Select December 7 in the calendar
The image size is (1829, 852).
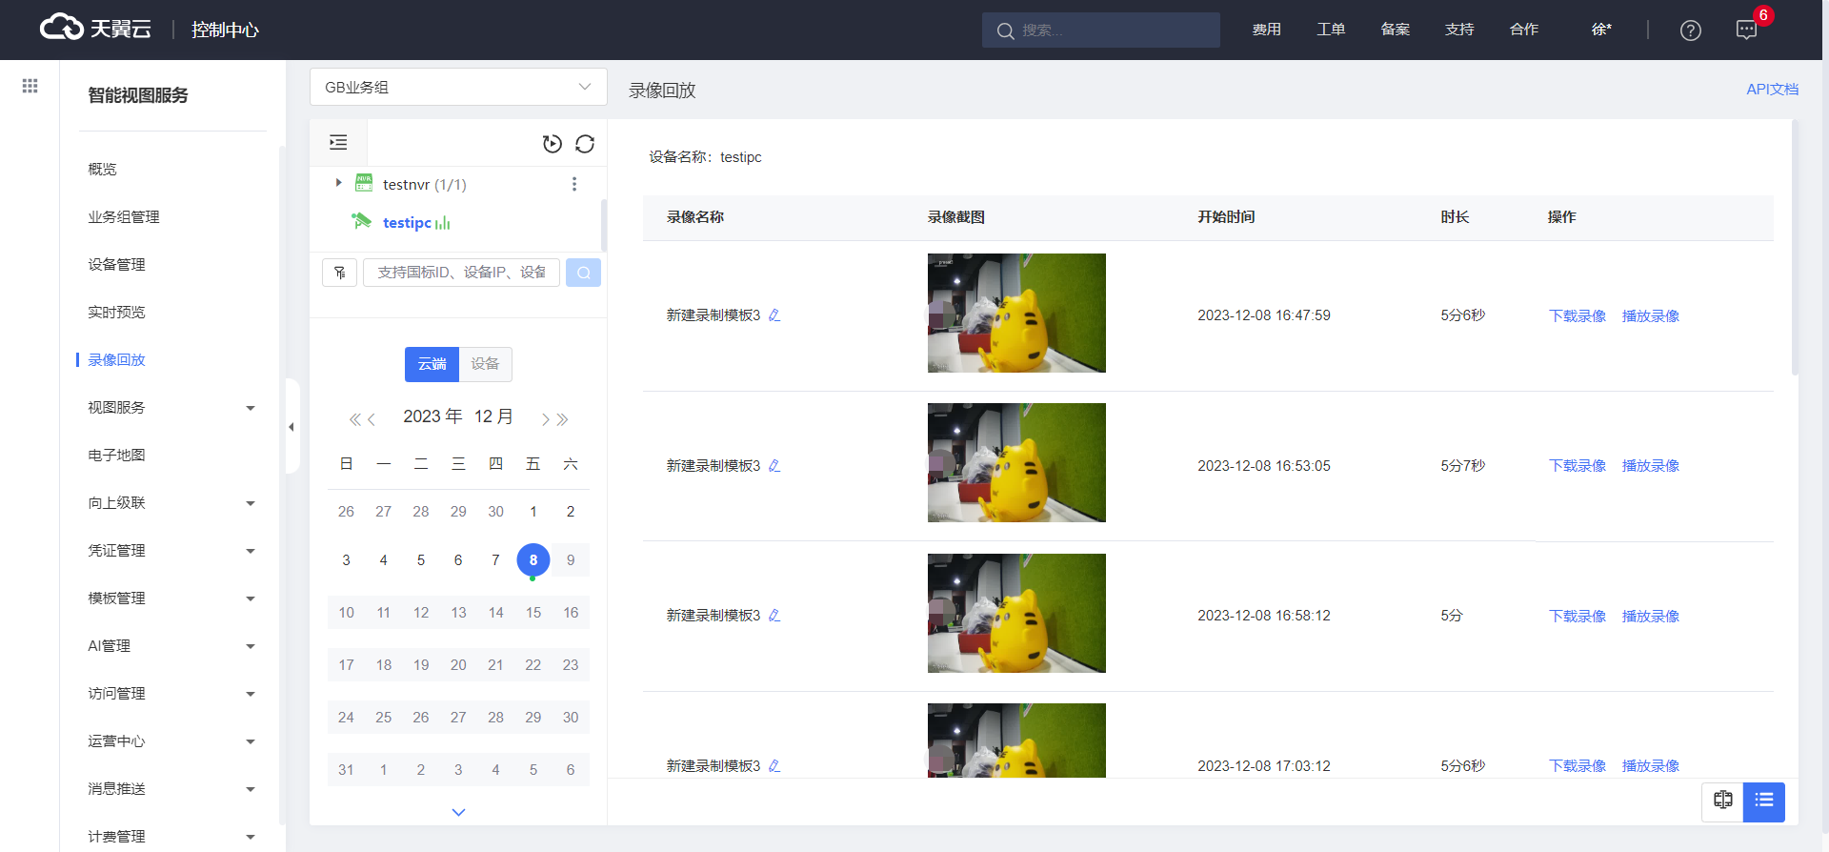pyautogui.click(x=495, y=559)
